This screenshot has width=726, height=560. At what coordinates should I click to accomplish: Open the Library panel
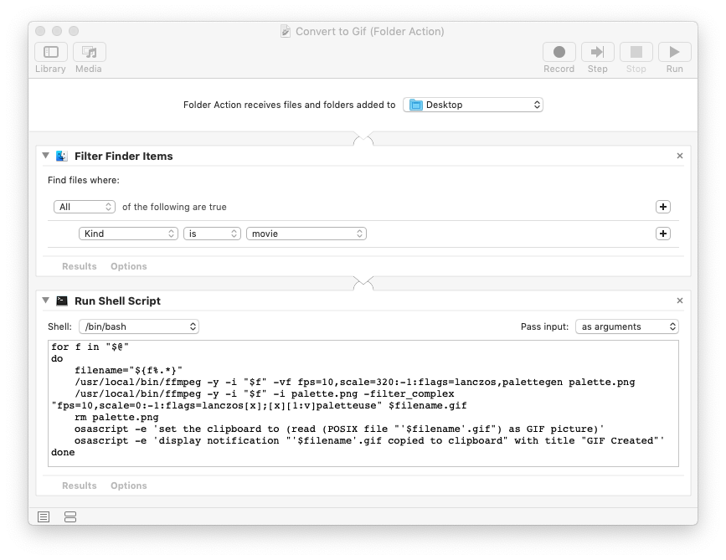pos(49,52)
